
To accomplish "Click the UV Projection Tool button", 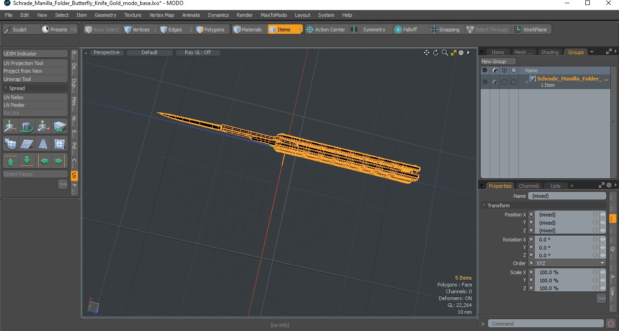I will (36, 63).
